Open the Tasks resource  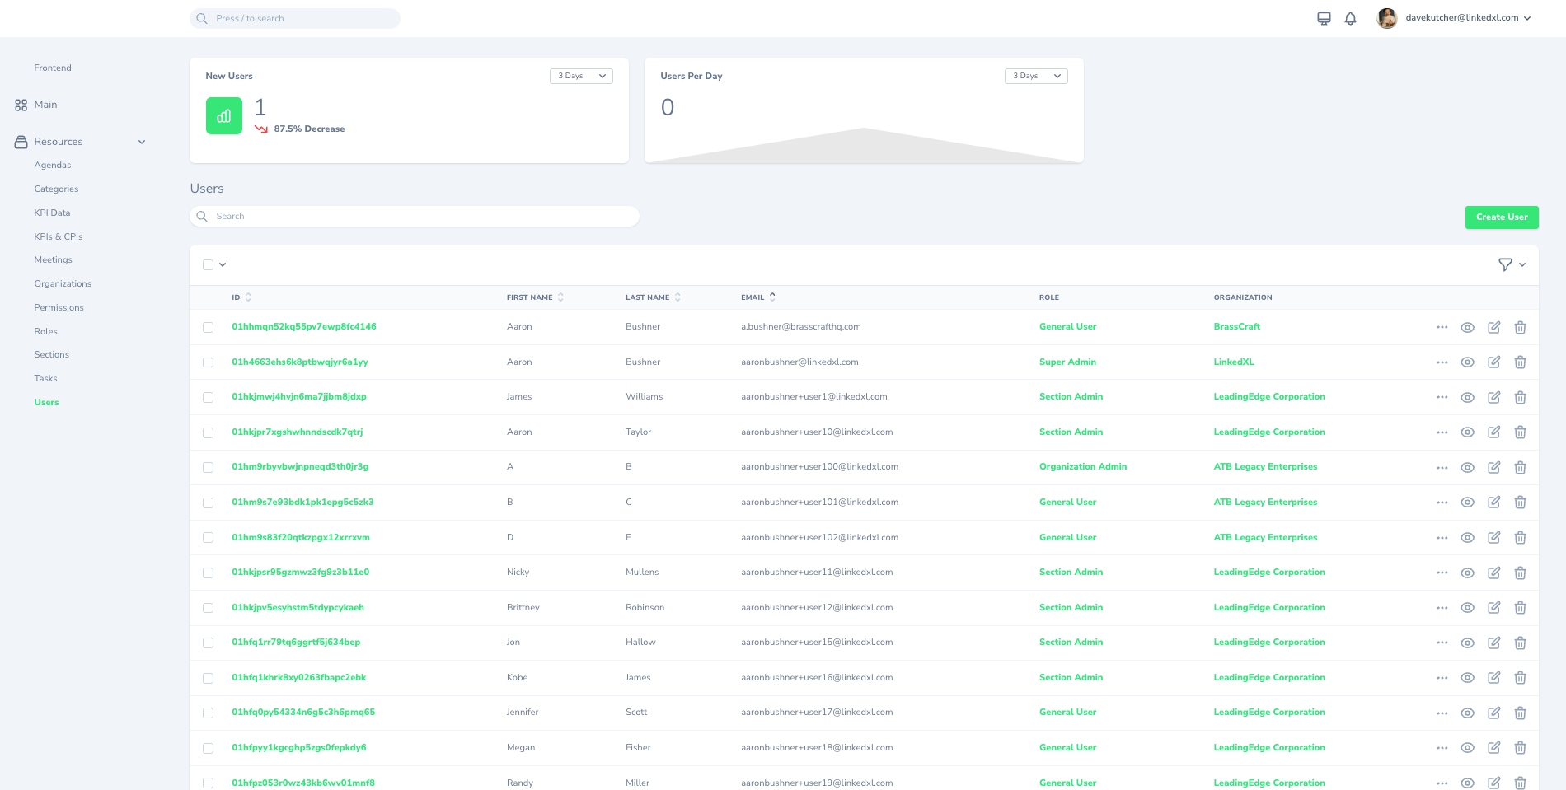click(45, 378)
